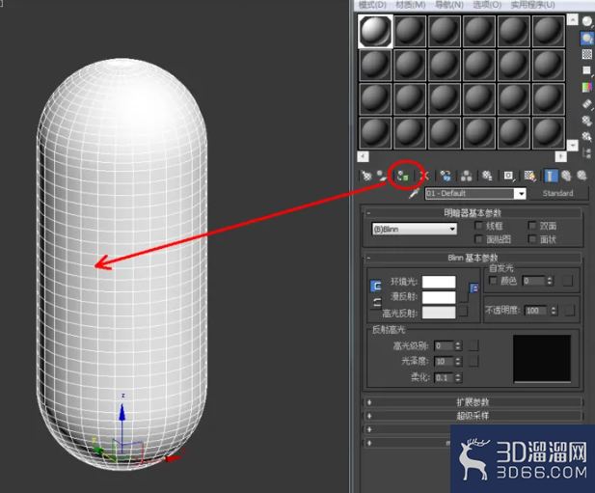Adjust the 高光级别 spinner arrows

[458, 345]
